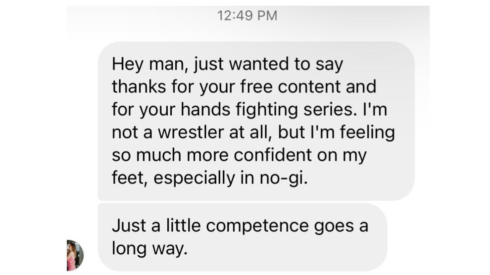Click the words 'just wanted to say'
This screenshot has height=275, width=490.
point(268,64)
